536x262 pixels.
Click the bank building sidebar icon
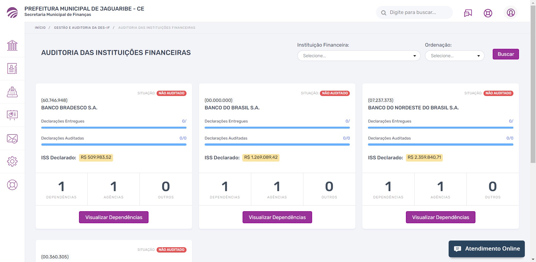pos(12,45)
